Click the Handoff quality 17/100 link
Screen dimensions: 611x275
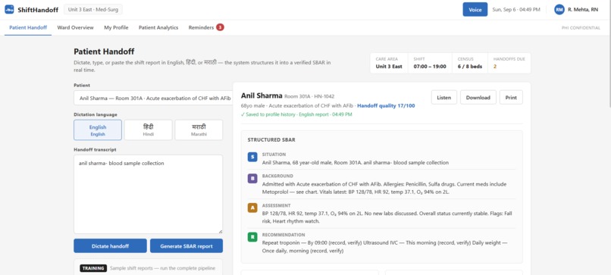coord(386,105)
